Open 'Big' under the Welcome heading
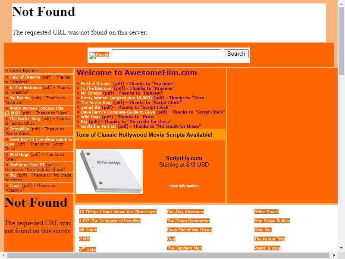Image resolution: width=345 pixels, height=259 pixels. coord(84,121)
